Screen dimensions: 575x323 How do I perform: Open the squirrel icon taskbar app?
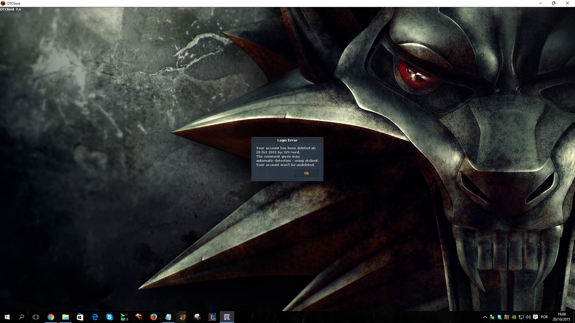click(x=183, y=317)
